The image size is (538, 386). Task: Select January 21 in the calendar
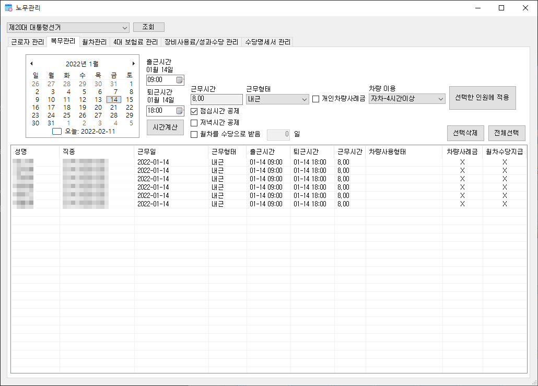[114, 108]
